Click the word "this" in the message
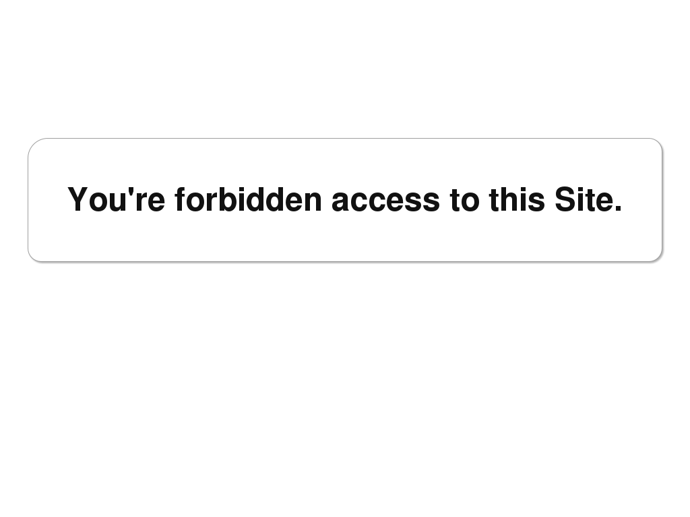 point(517,200)
